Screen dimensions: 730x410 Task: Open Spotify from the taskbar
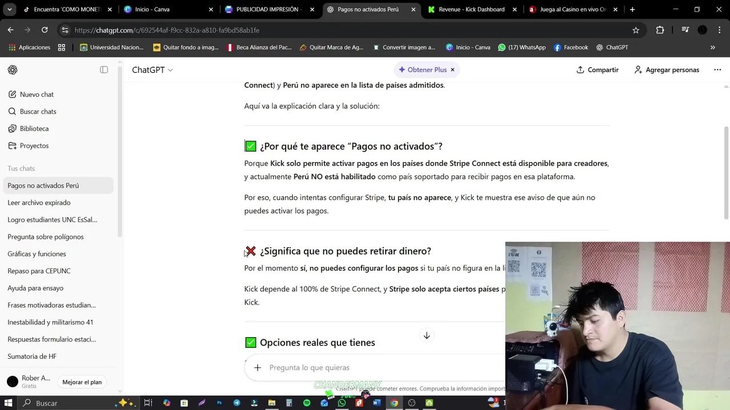tap(307, 403)
